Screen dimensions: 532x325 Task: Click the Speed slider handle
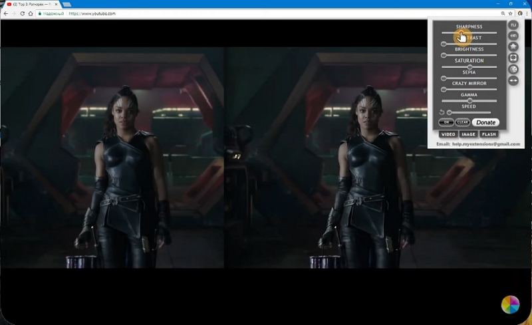(x=450, y=112)
